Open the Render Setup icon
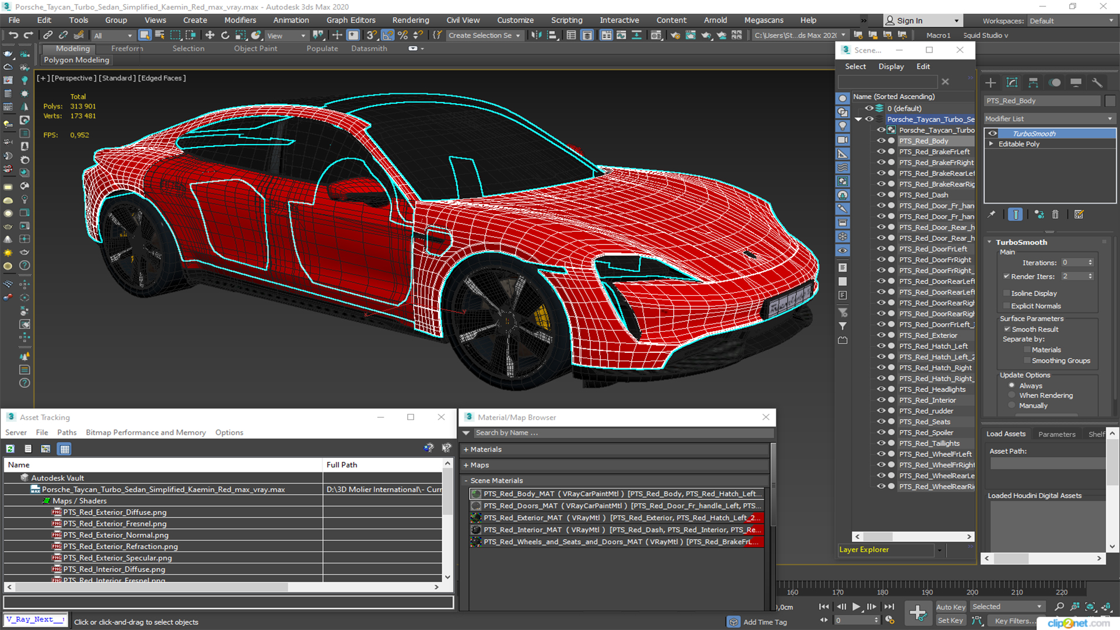Image resolution: width=1120 pixels, height=630 pixels. coord(675,35)
